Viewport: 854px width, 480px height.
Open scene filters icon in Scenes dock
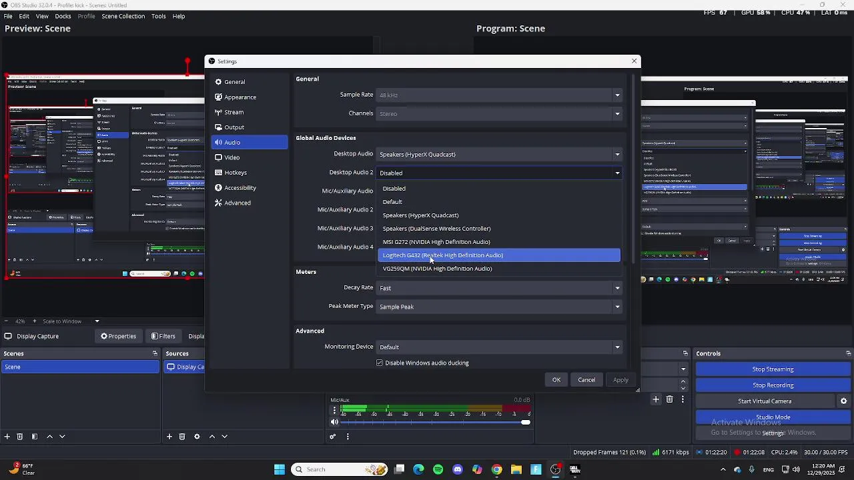(35, 437)
